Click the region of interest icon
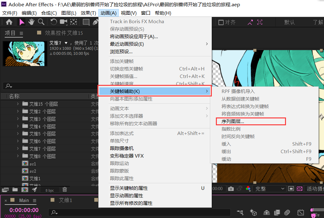 click(291, 189)
